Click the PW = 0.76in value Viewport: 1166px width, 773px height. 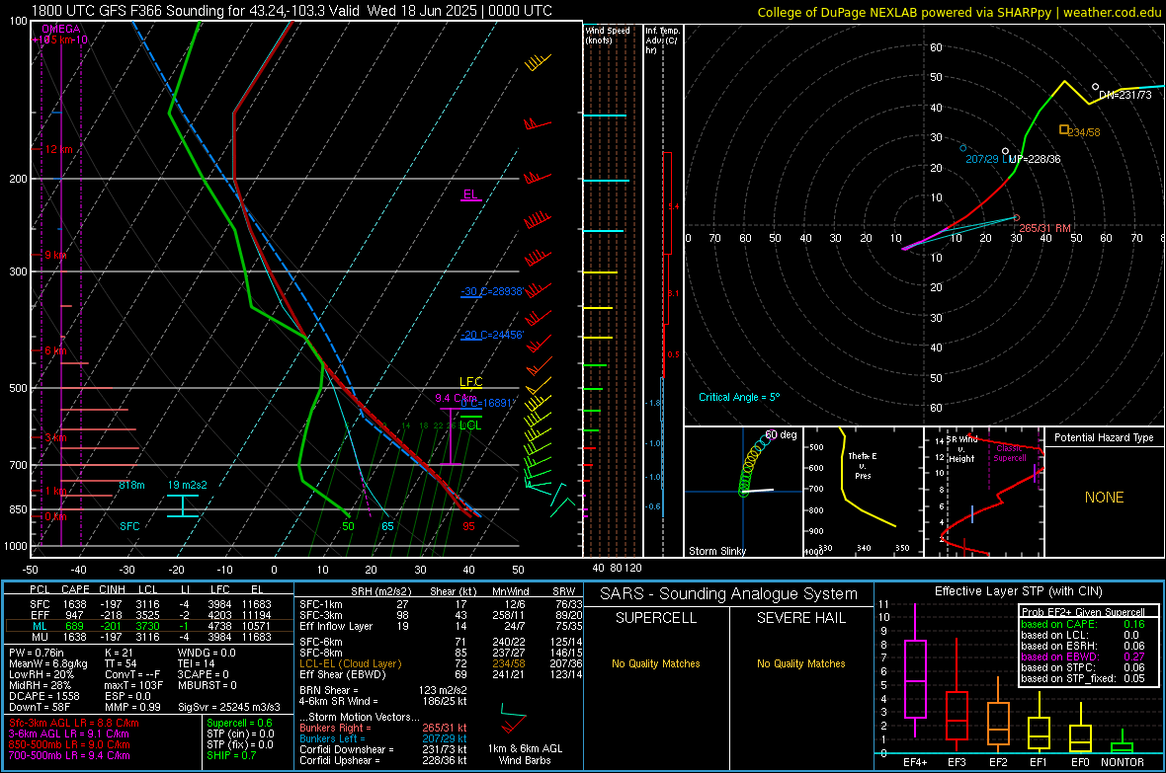point(38,653)
